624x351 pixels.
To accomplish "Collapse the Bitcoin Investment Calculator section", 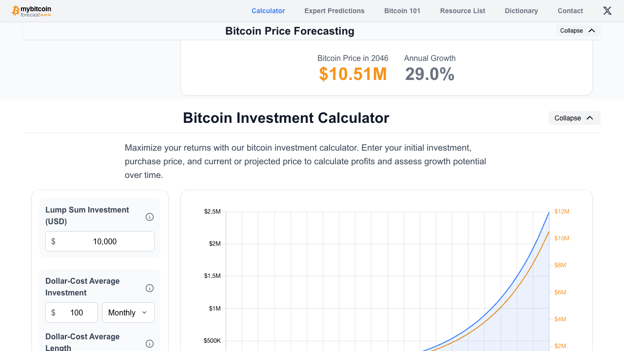I will tap(574, 117).
